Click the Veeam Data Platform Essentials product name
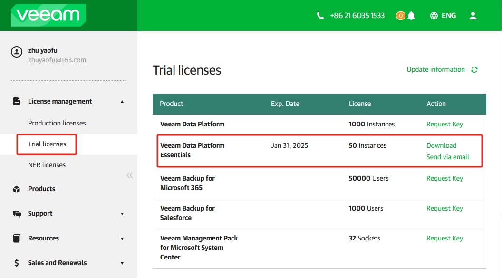The width and height of the screenshot is (502, 278). tap(193, 150)
